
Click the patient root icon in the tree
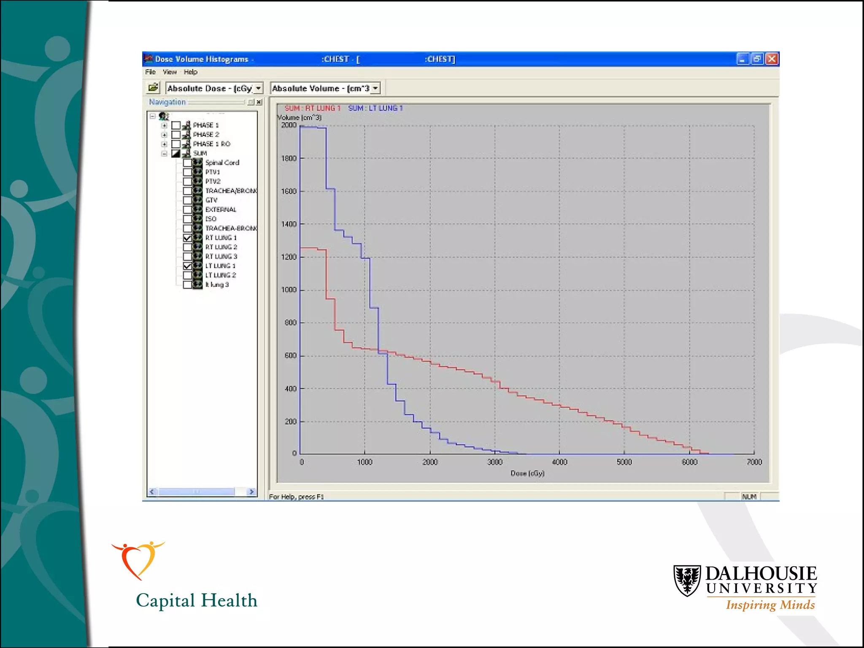click(x=164, y=116)
